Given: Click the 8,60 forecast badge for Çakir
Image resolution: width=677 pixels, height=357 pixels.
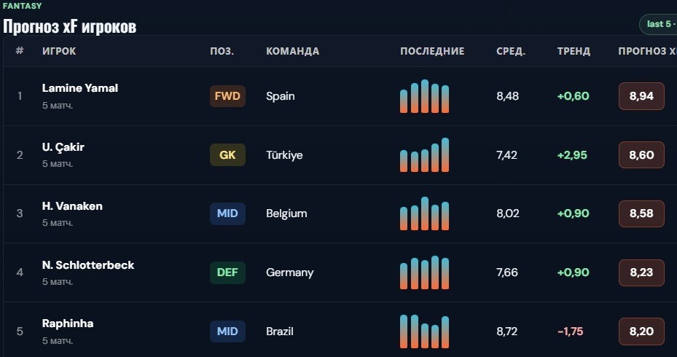Looking at the screenshot, I should coord(641,155).
